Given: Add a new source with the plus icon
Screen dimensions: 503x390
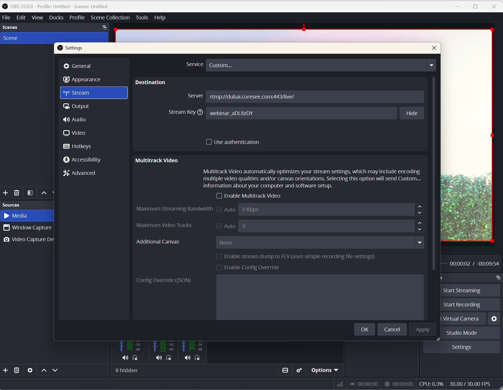Looking at the screenshot, I should [5, 370].
